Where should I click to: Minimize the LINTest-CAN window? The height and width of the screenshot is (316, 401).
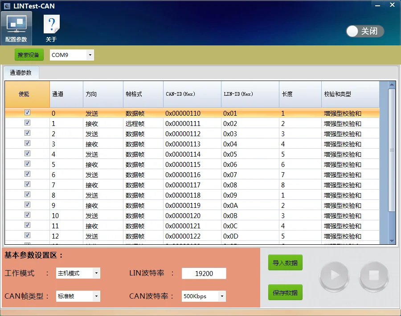point(376,5)
